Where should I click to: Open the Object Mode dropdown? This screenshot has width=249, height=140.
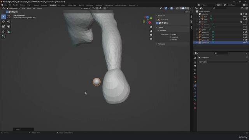(x=13, y=8)
